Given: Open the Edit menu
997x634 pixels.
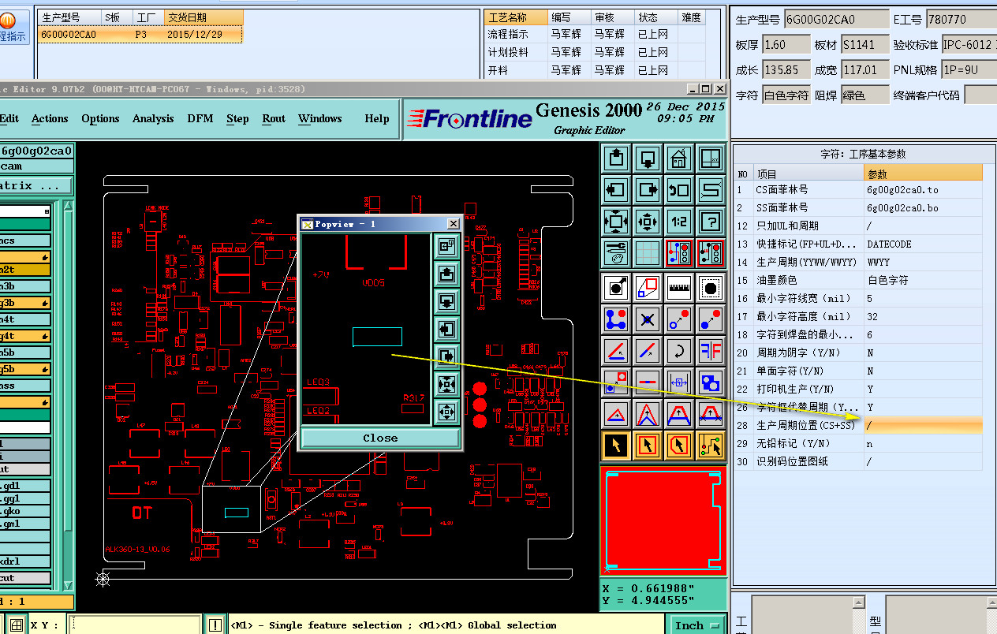Looking at the screenshot, I should pos(9,118).
